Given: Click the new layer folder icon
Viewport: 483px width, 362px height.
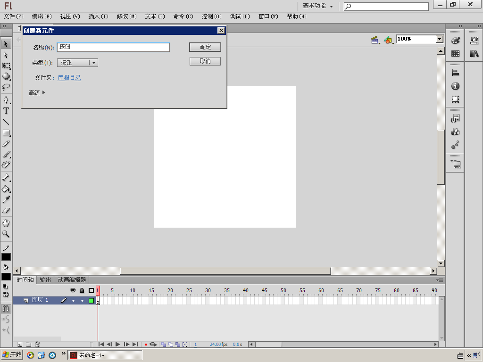Looking at the screenshot, I should click(x=28, y=345).
